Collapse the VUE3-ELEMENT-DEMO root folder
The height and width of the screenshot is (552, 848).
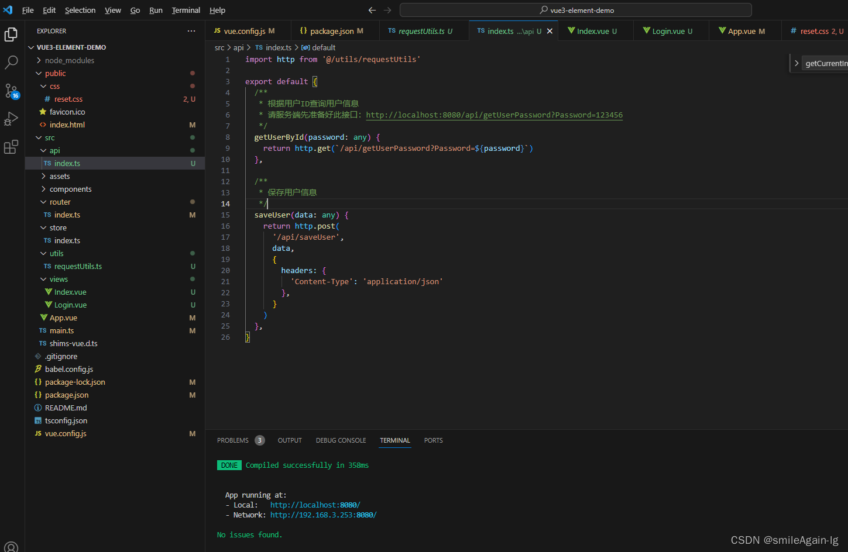tap(32, 47)
